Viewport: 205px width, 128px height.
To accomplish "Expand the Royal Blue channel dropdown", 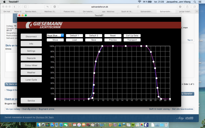I will 55,36.
